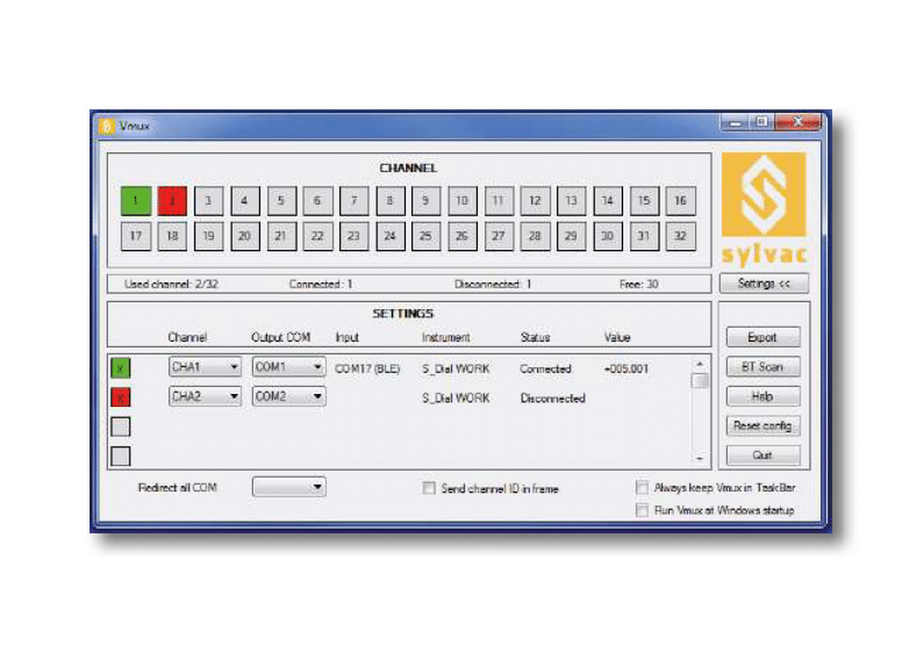Click channel 19 button
923x646 pixels.
[x=209, y=236]
